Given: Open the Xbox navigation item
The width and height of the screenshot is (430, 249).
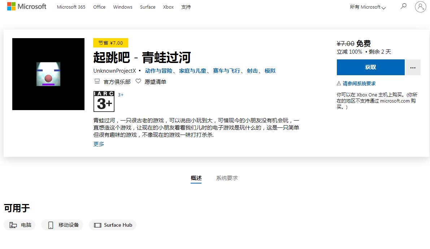Looking at the screenshot, I should [x=168, y=7].
